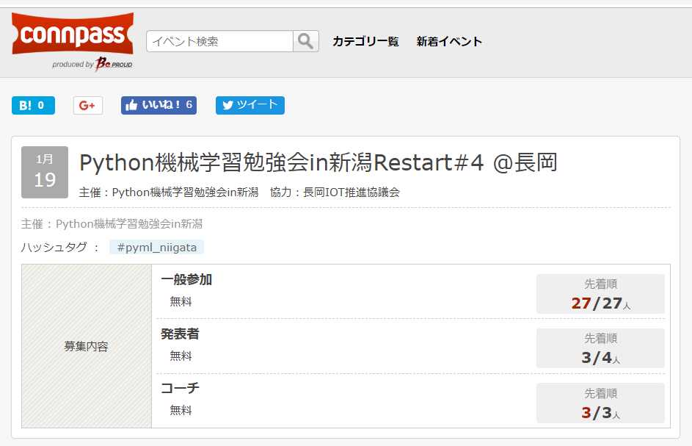Click the connpass logo

point(72,34)
